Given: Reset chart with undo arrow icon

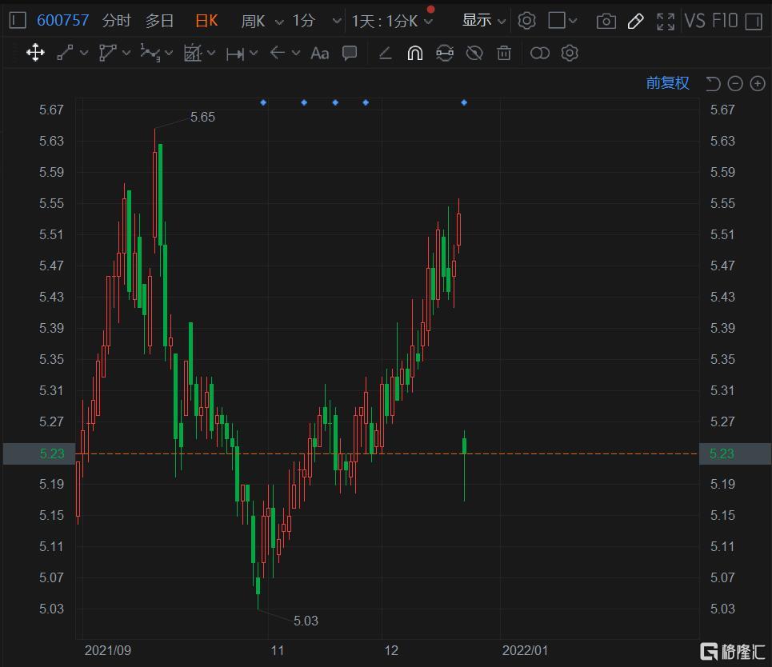Looking at the screenshot, I should pyautogui.click(x=713, y=84).
